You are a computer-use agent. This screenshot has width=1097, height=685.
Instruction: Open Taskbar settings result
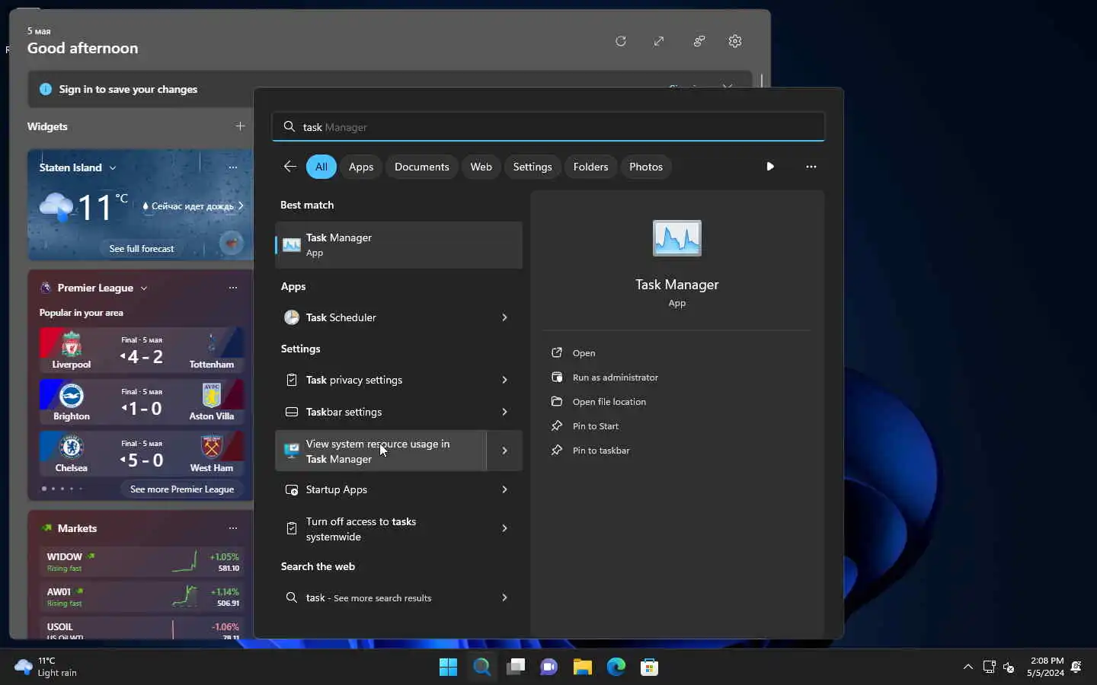tap(381, 412)
